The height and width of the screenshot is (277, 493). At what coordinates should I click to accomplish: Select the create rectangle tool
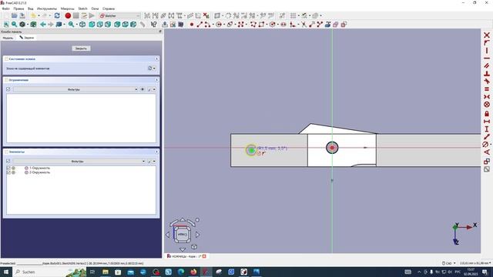(x=261, y=24)
